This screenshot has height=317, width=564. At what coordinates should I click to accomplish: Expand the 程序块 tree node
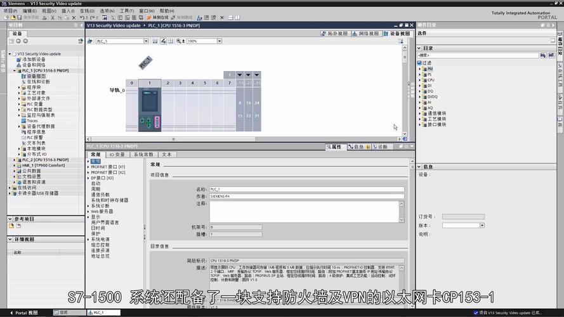point(19,87)
